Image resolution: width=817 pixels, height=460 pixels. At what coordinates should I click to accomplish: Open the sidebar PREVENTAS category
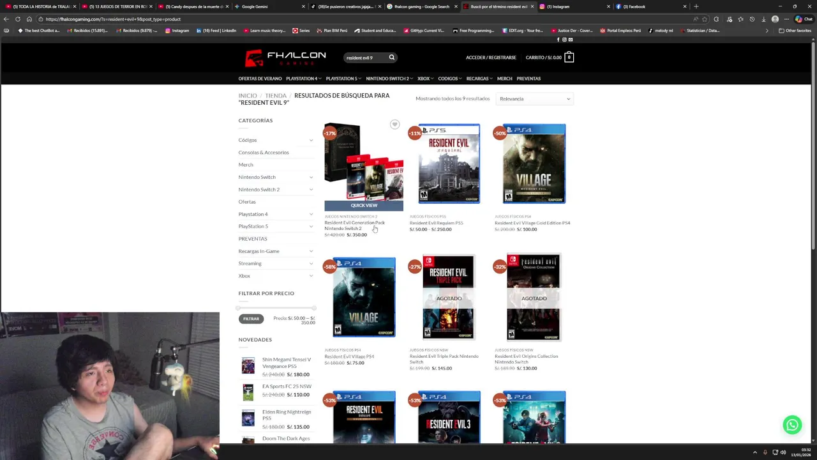pyautogui.click(x=253, y=239)
